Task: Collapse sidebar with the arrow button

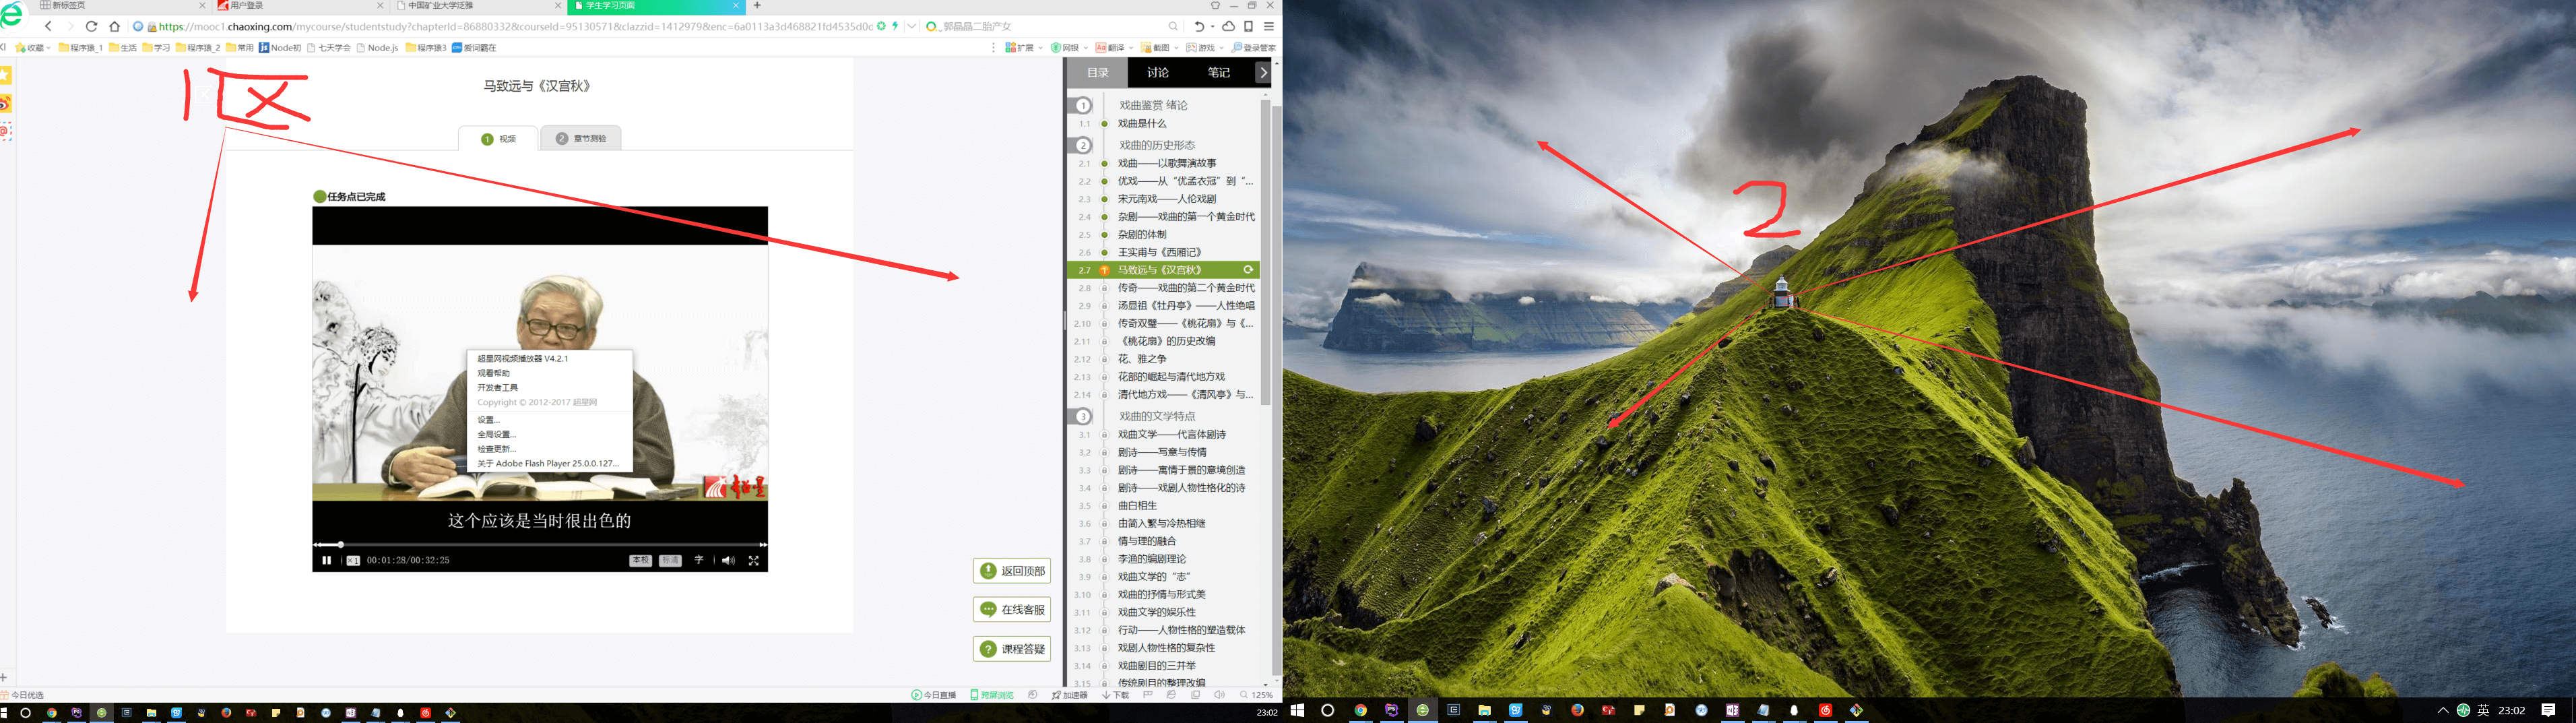Action: 1263,72
